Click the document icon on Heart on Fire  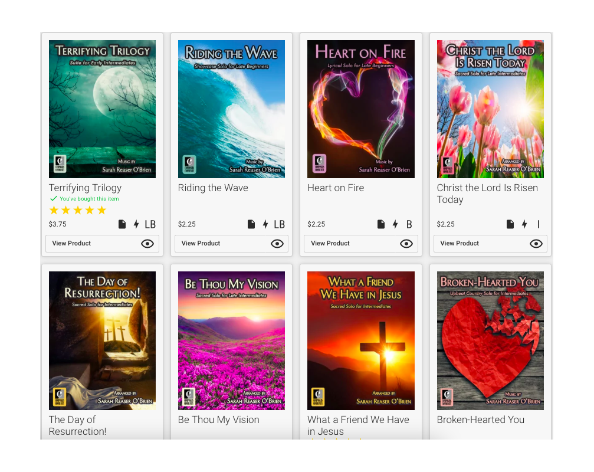[x=380, y=224]
